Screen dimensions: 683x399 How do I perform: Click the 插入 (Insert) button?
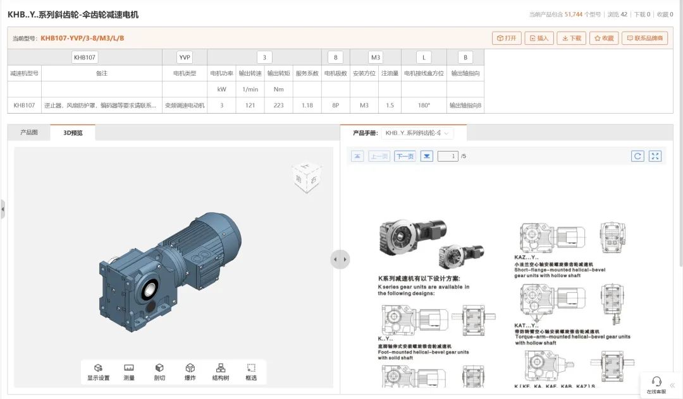coord(539,39)
